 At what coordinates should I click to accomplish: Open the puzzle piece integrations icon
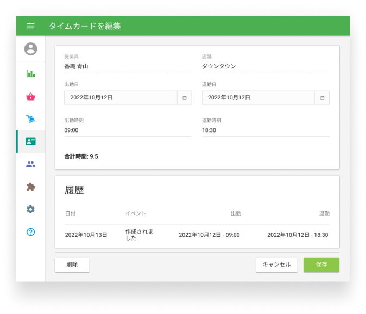point(30,187)
